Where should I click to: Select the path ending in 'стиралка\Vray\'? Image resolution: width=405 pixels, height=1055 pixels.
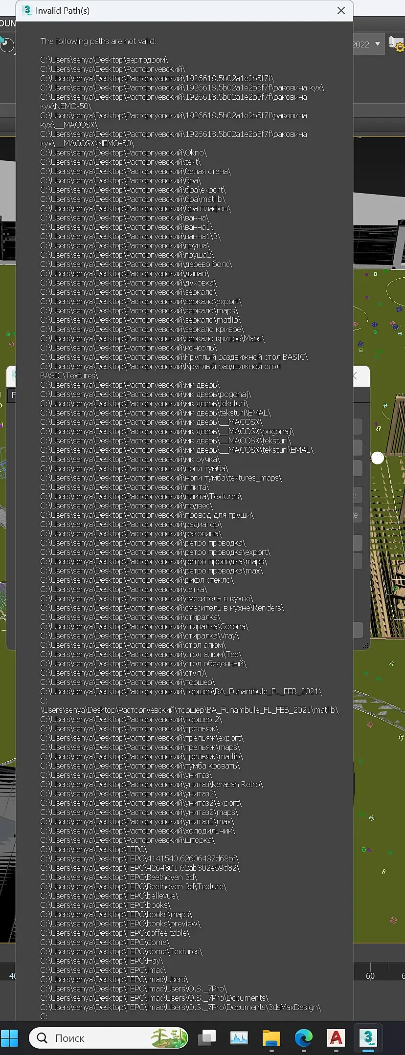tap(140, 636)
